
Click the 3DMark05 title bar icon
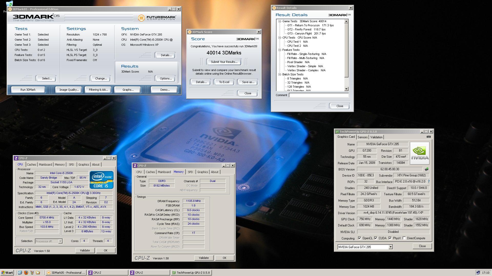tap(10, 9)
